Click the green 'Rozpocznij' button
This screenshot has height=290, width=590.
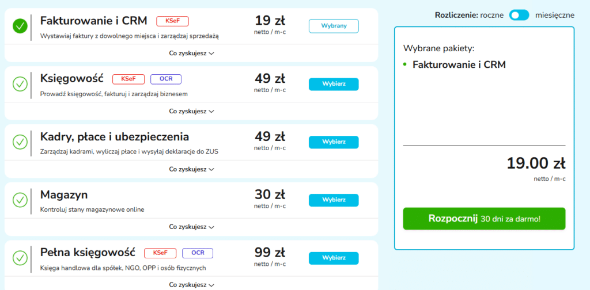(x=484, y=219)
